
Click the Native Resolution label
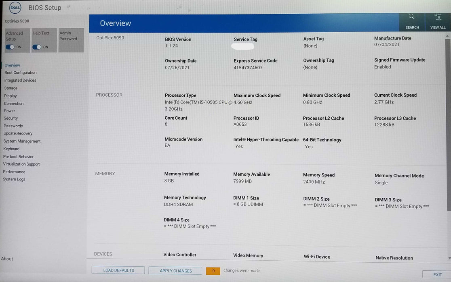[x=394, y=258]
